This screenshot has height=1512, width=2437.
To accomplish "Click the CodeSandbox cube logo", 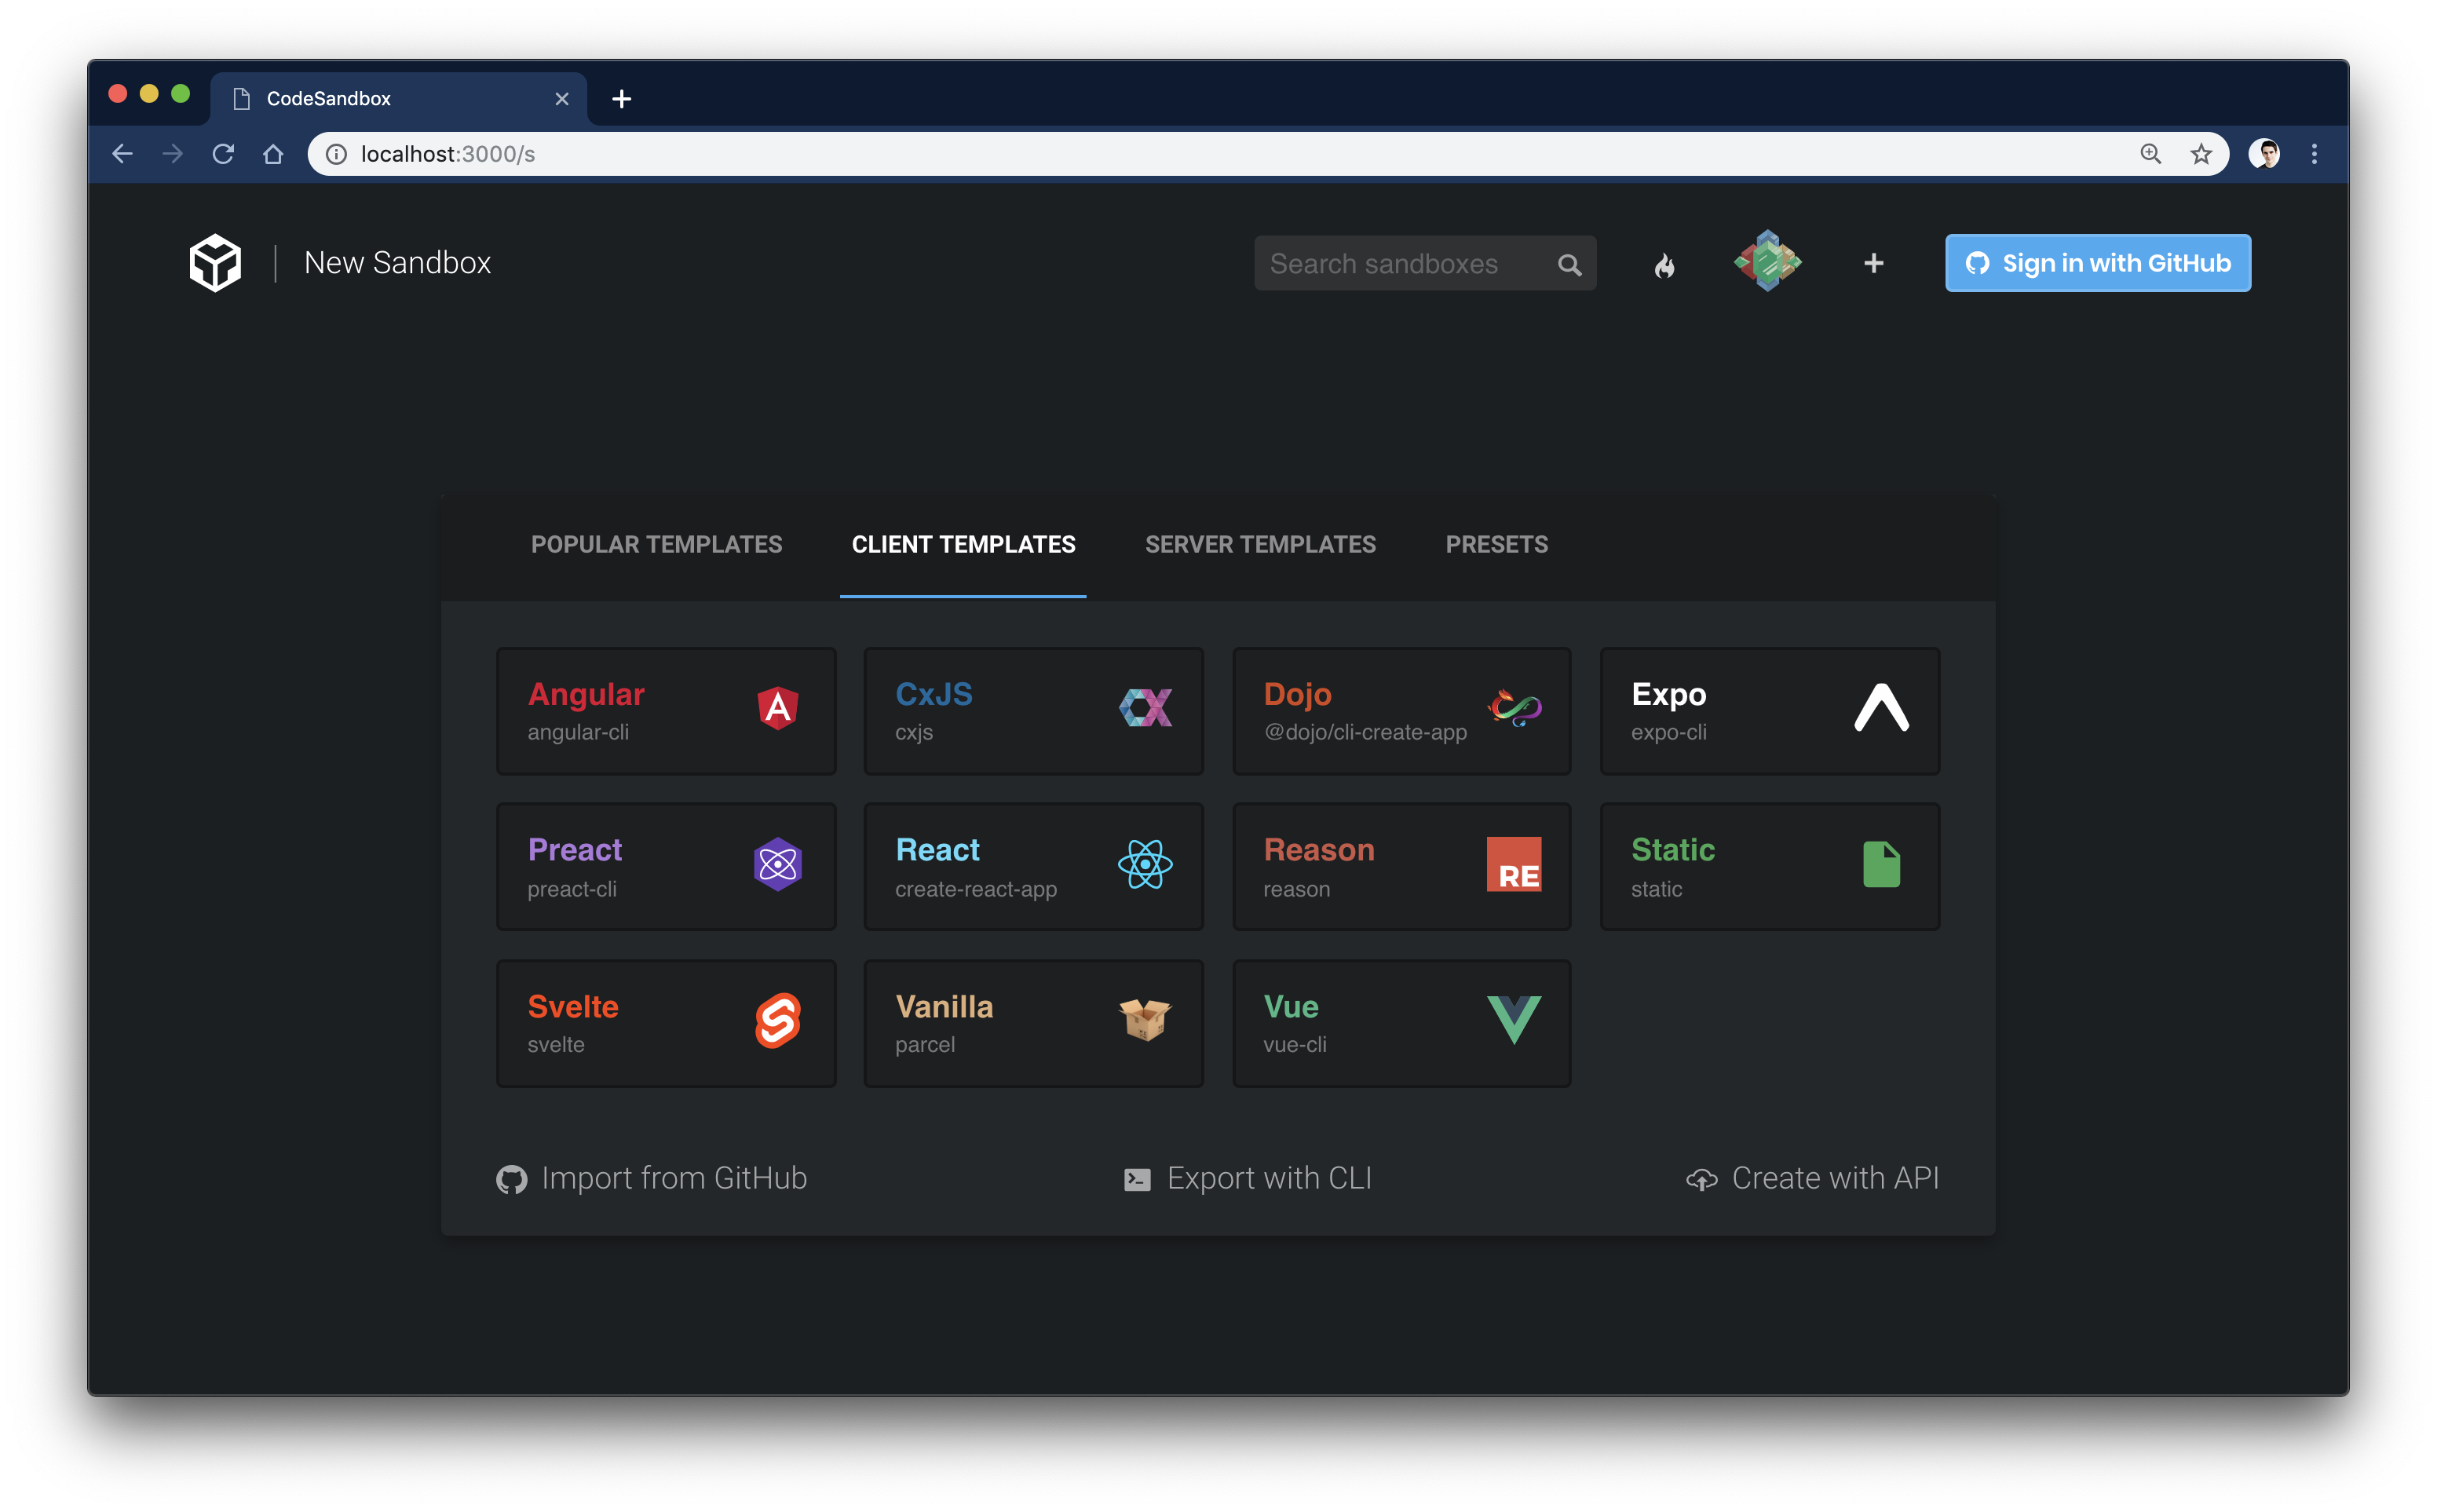I will point(215,263).
